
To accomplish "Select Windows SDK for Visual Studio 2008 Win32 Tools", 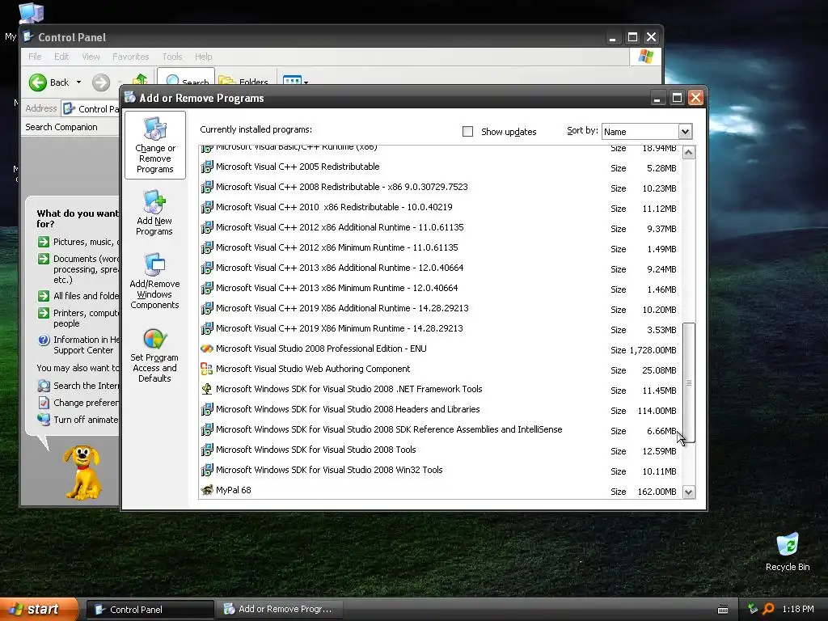I will tap(329, 470).
